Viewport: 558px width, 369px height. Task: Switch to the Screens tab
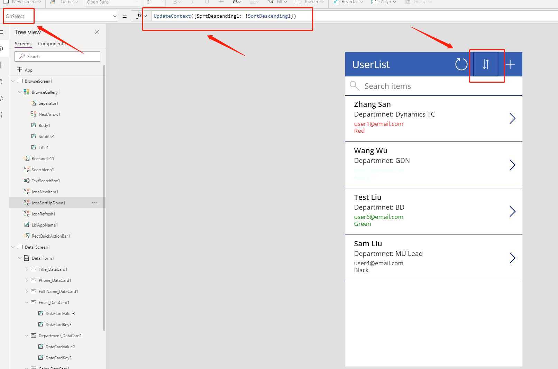click(23, 44)
